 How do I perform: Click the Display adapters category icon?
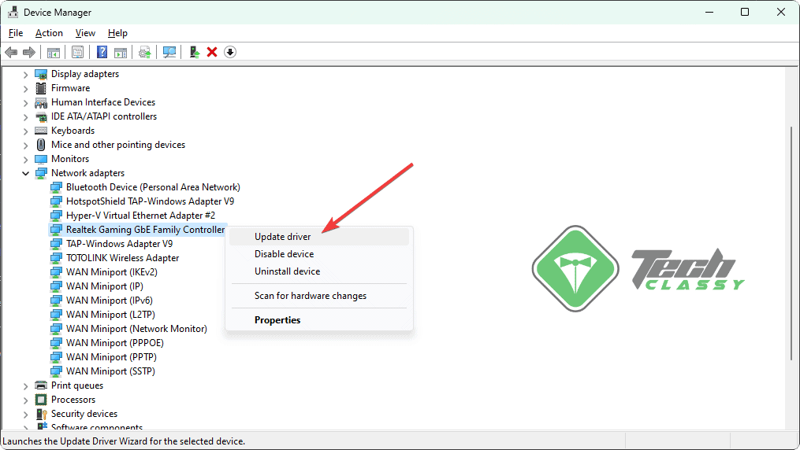coord(41,74)
